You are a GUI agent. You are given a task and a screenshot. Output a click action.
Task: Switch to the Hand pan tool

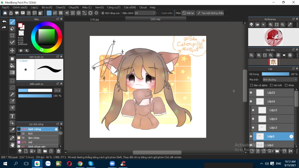coord(12,145)
